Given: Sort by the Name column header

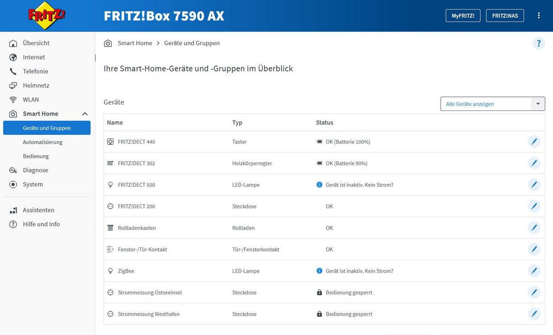Looking at the screenshot, I should click(x=115, y=123).
